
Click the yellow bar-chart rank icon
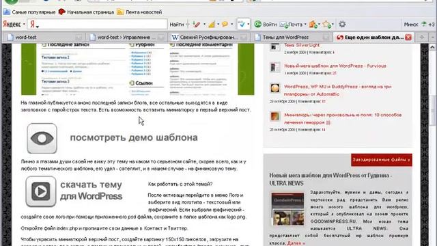pyautogui.click(x=212, y=25)
